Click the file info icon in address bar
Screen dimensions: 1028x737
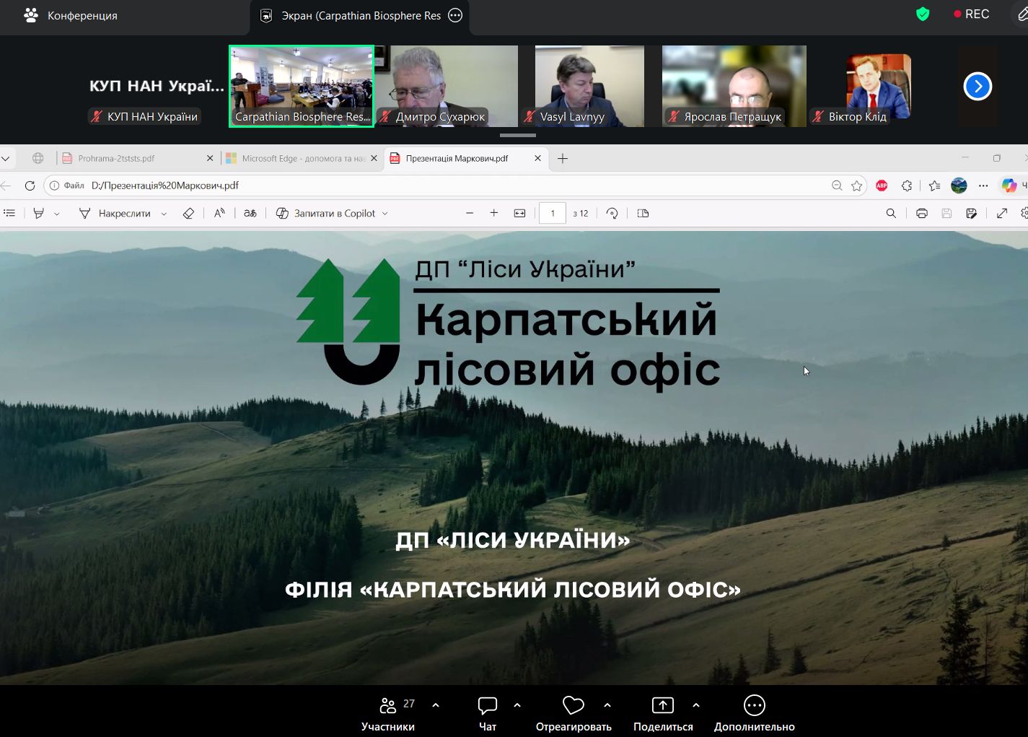coord(54,186)
